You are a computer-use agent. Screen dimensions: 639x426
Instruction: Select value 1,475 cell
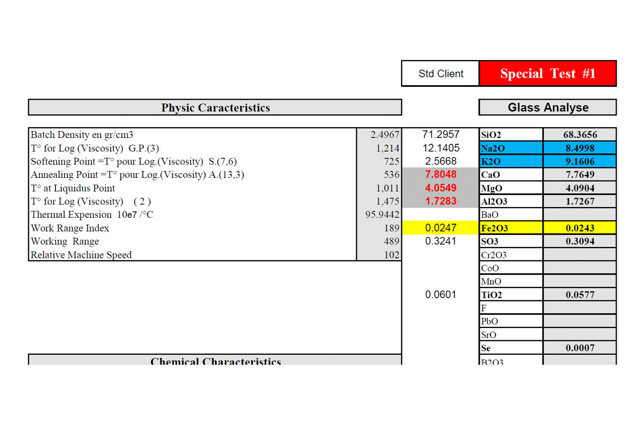tap(379, 201)
